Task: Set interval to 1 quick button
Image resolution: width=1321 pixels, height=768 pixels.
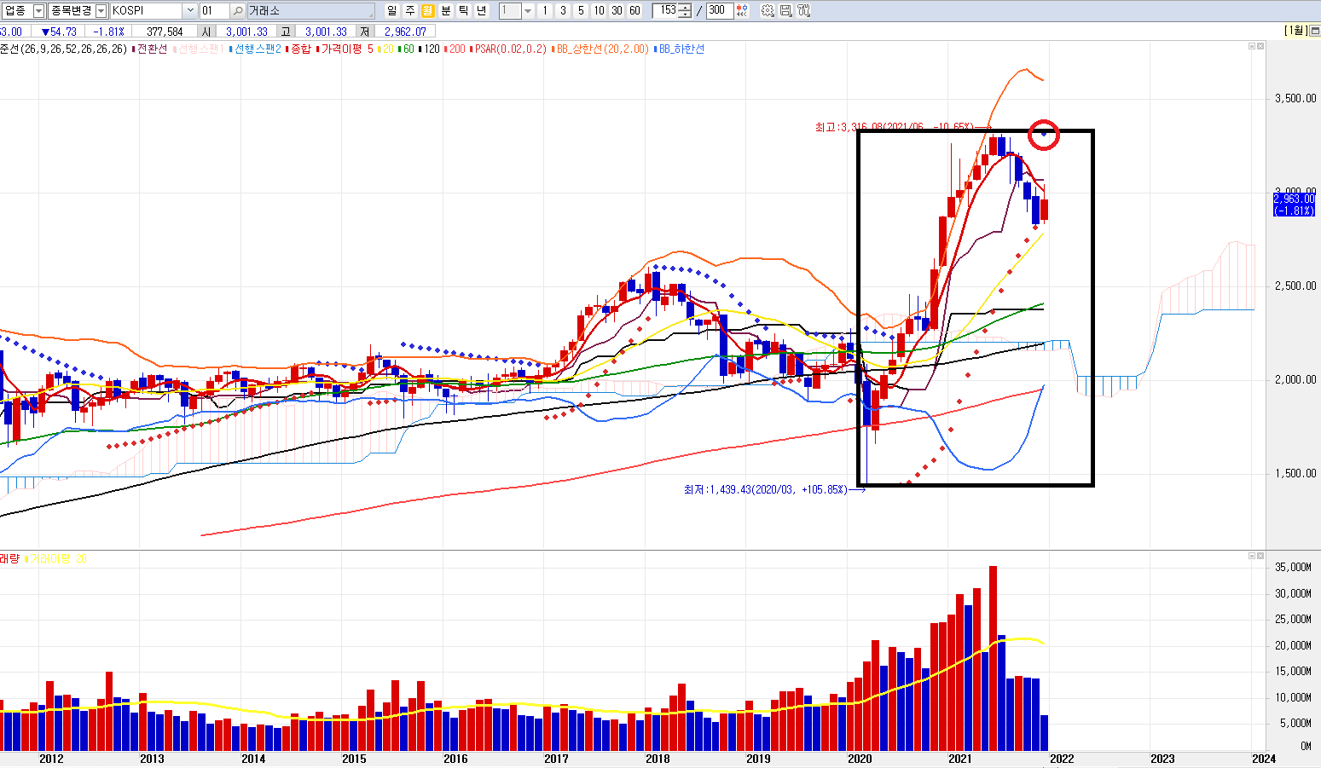Action: pyautogui.click(x=546, y=11)
